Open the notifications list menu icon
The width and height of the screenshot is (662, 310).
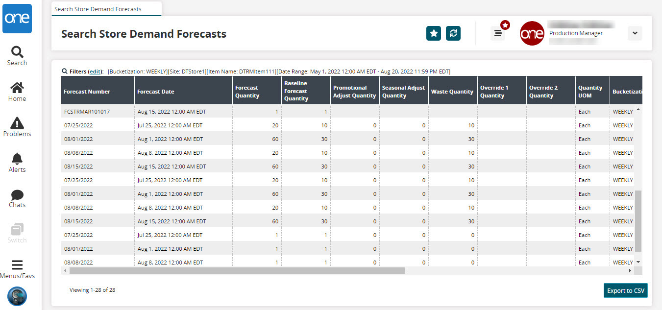498,33
